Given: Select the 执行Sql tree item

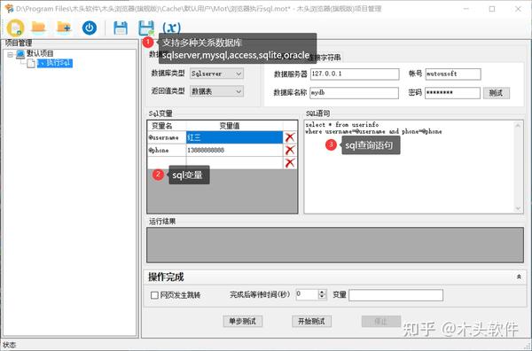Looking at the screenshot, I should point(54,63).
